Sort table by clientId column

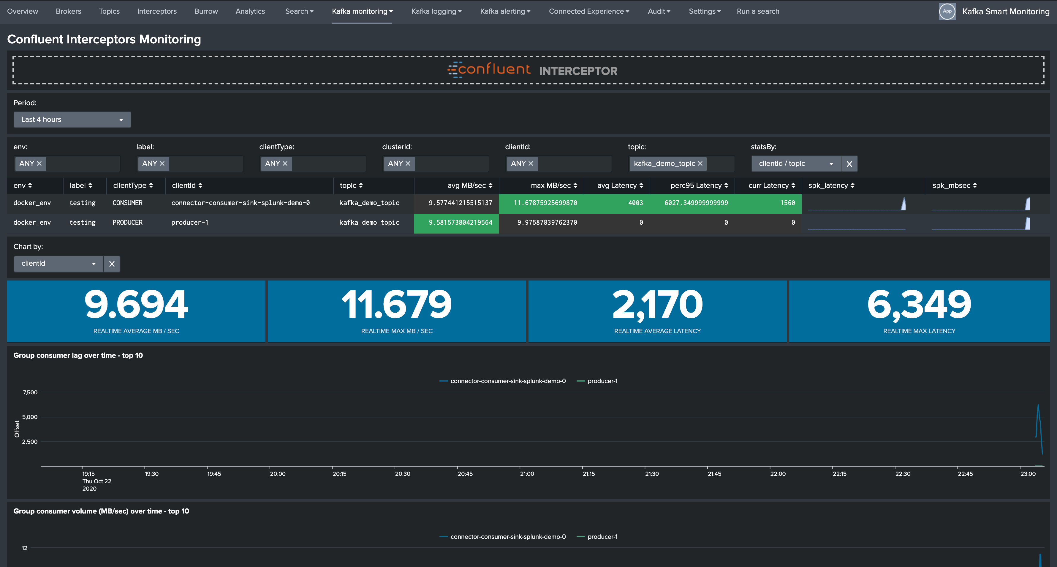click(x=187, y=185)
